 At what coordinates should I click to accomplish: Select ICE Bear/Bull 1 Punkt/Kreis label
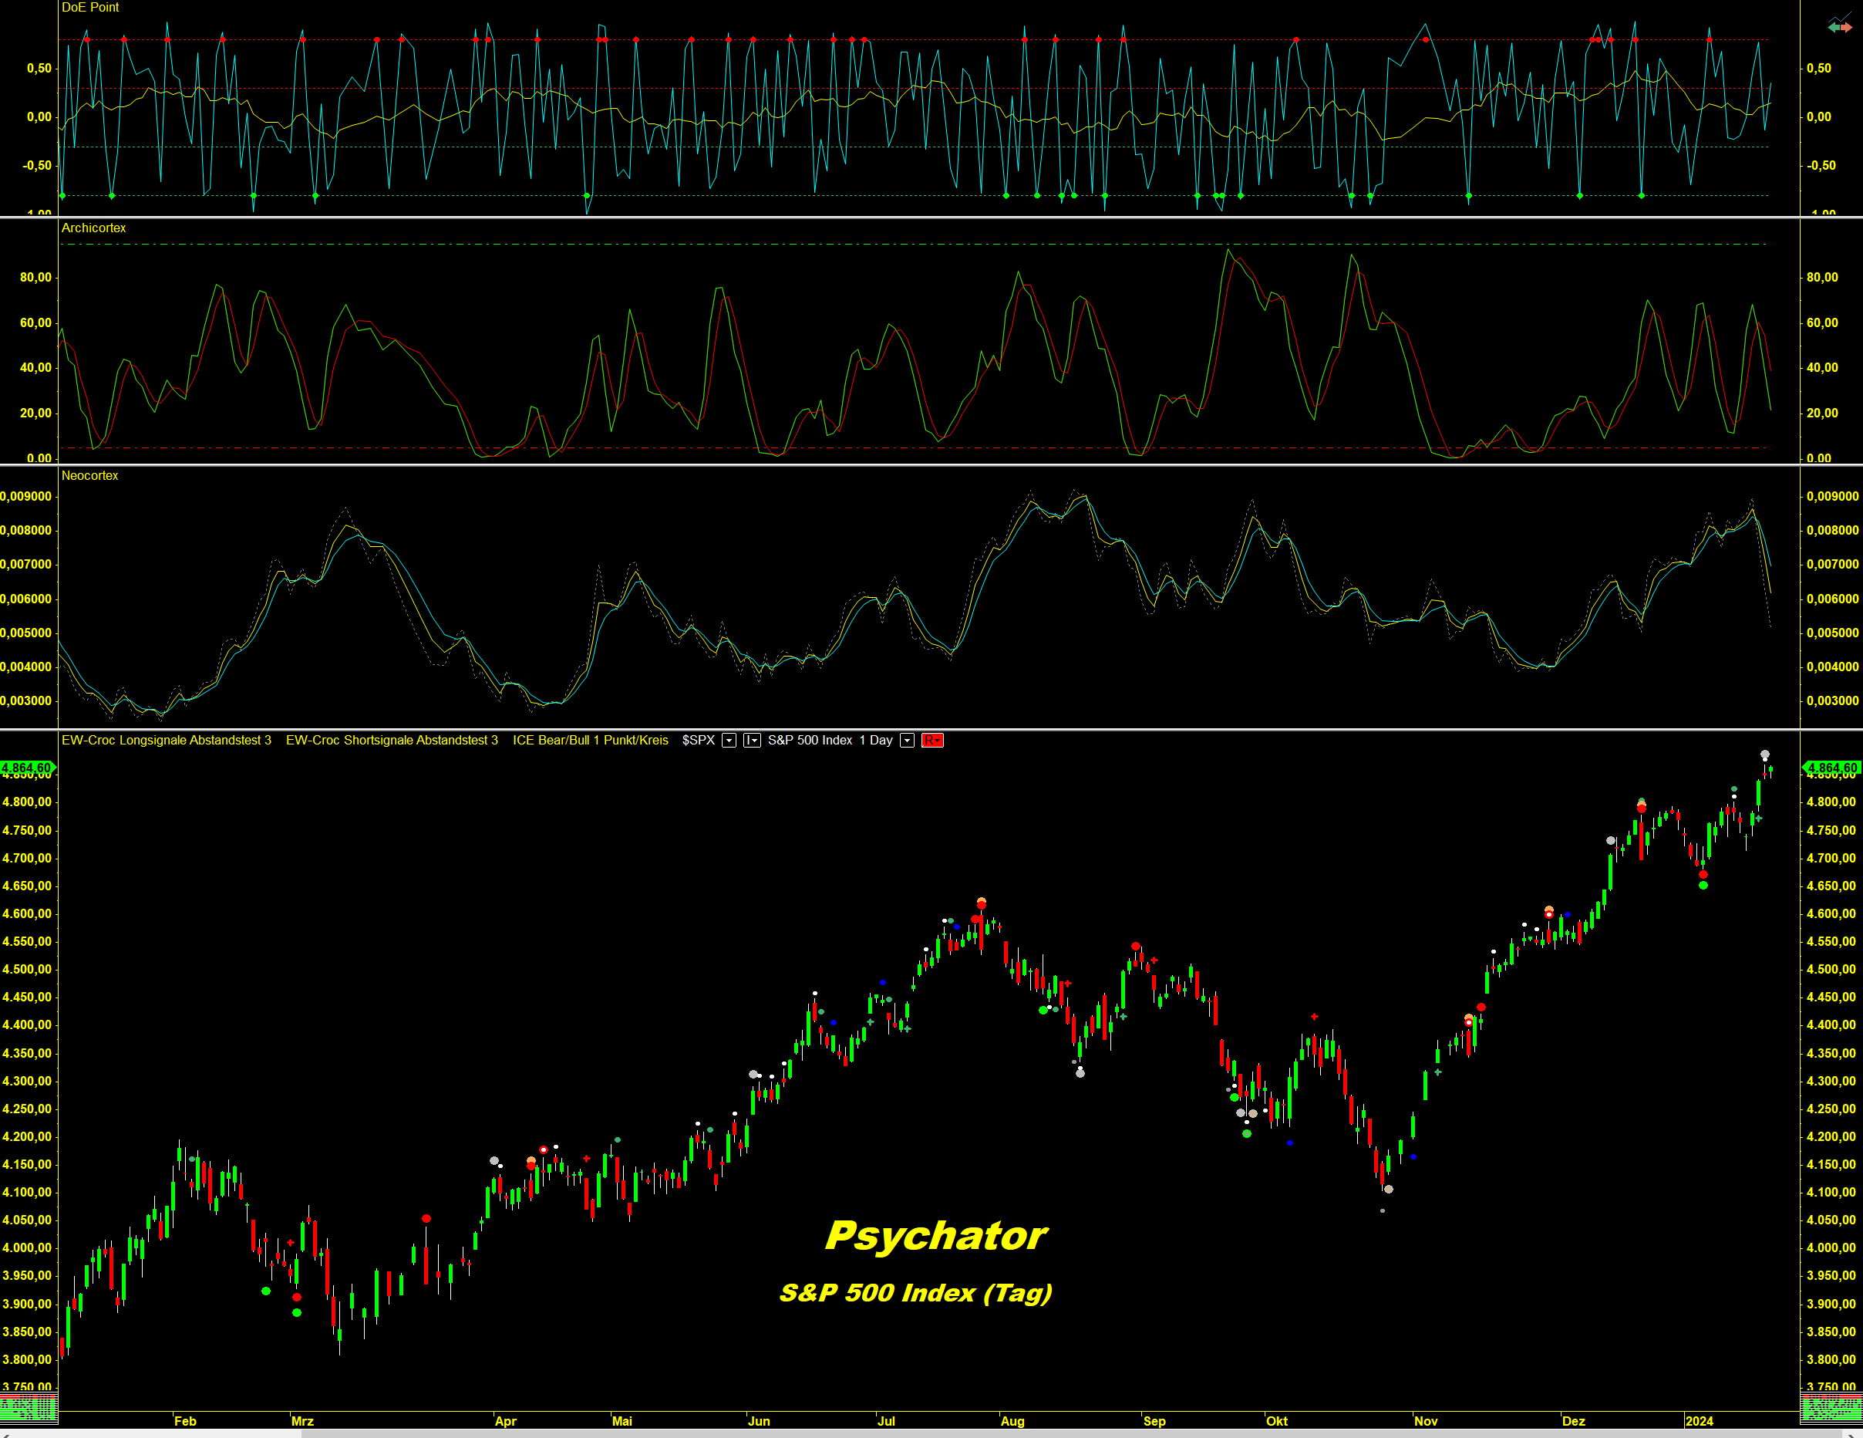point(591,740)
